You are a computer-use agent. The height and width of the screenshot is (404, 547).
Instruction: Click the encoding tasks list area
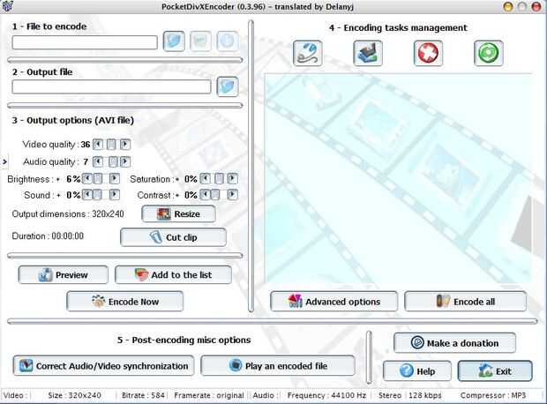(399, 178)
